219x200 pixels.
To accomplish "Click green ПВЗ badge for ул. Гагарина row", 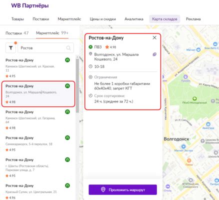I will 67,112.
